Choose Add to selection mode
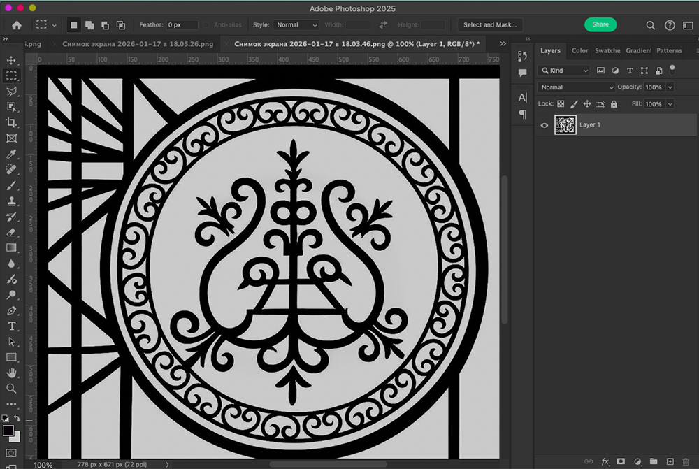The image size is (699, 469). [89, 25]
